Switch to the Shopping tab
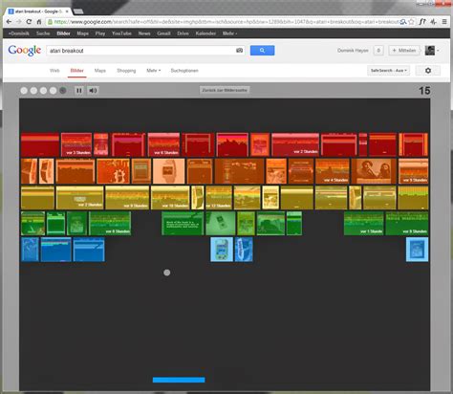Image resolution: width=453 pixels, height=394 pixels. click(x=126, y=71)
